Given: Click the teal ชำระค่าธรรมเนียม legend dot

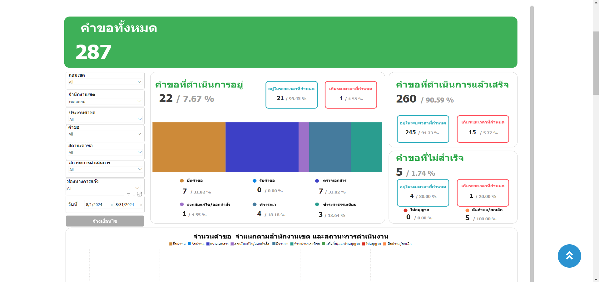Looking at the screenshot, I should pyautogui.click(x=317, y=204).
